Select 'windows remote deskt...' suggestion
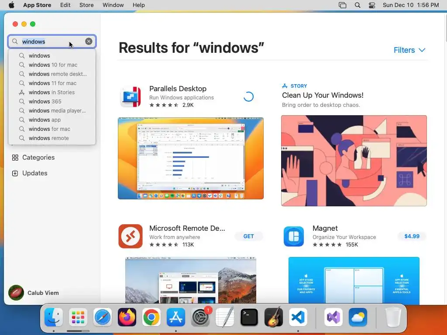Image resolution: width=447 pixels, height=335 pixels. click(x=52, y=74)
